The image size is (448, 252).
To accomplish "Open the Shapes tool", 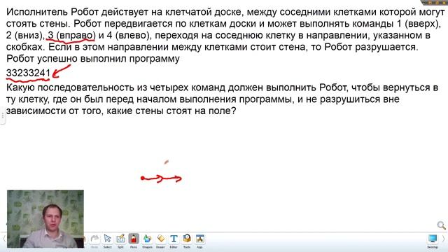I will point(147,239).
